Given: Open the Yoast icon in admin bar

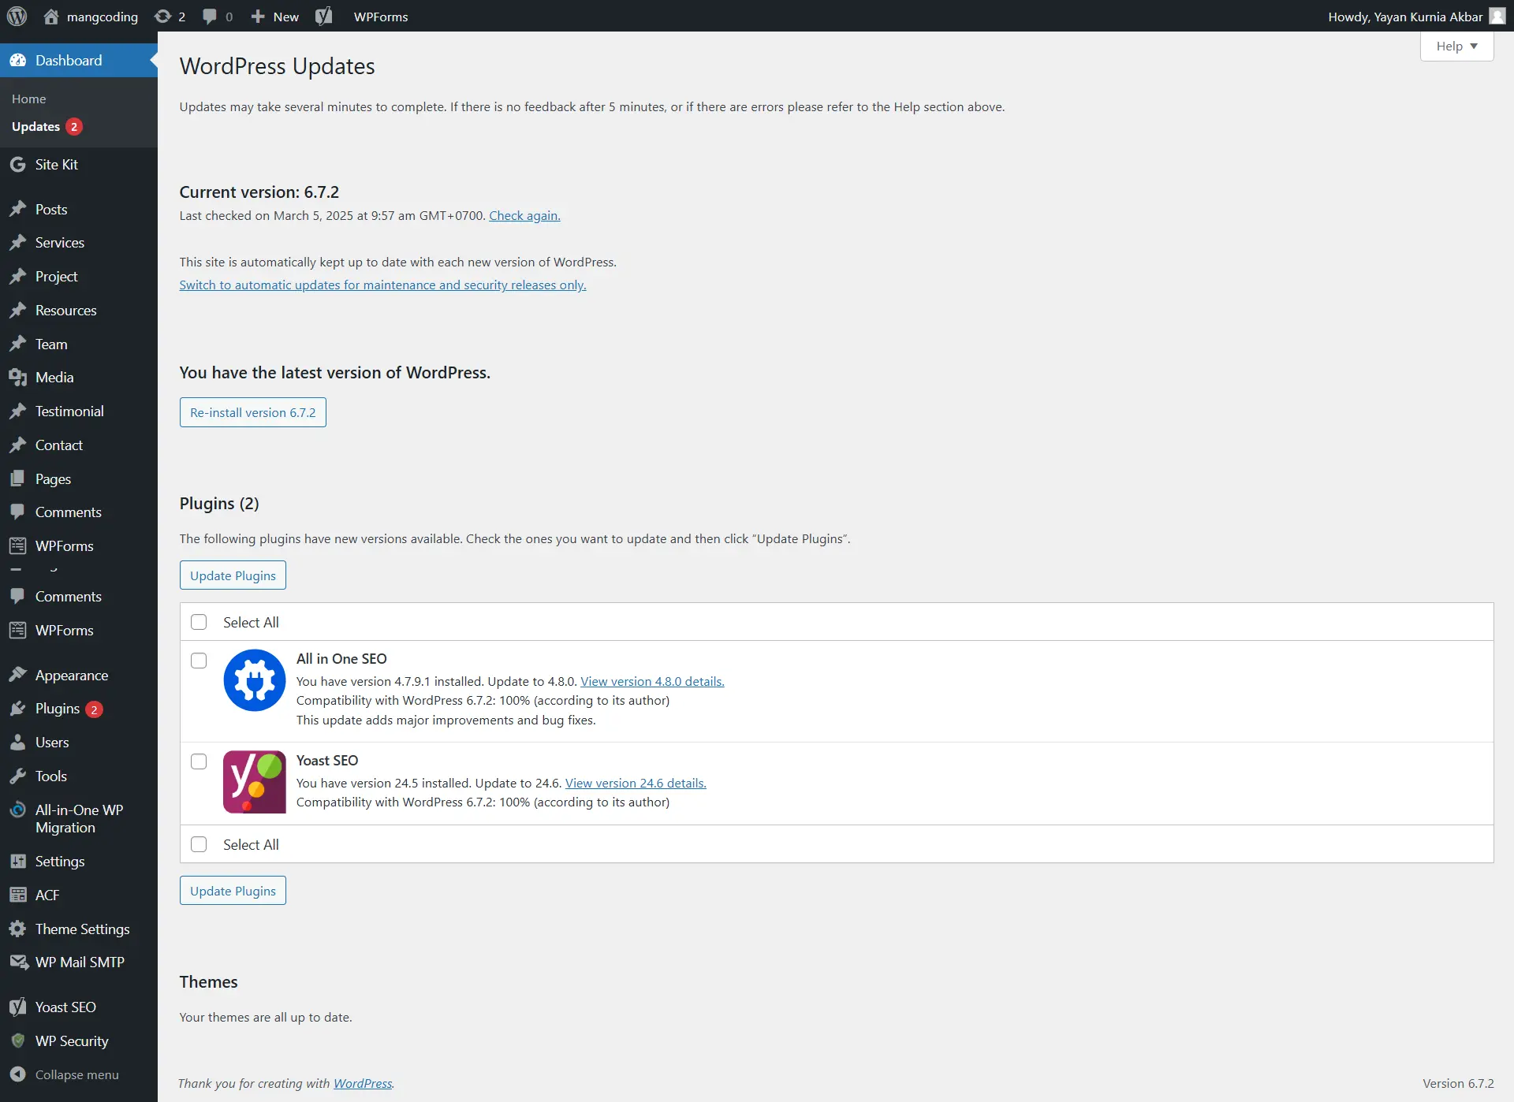Looking at the screenshot, I should click(323, 17).
